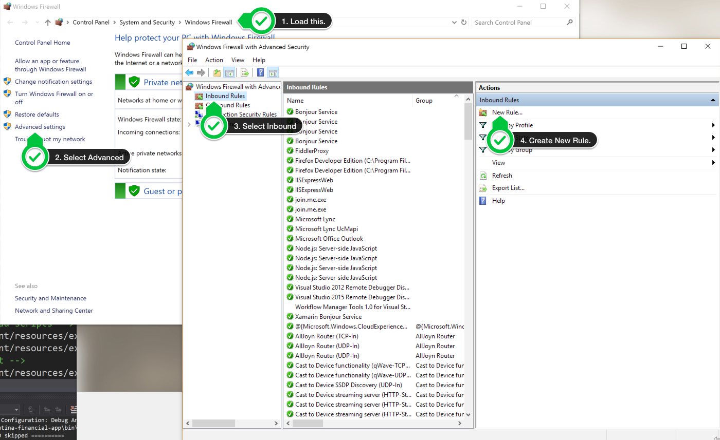Click the shield icon beside Advanced settings
Viewport: 720px width, 440px height.
tap(7, 126)
